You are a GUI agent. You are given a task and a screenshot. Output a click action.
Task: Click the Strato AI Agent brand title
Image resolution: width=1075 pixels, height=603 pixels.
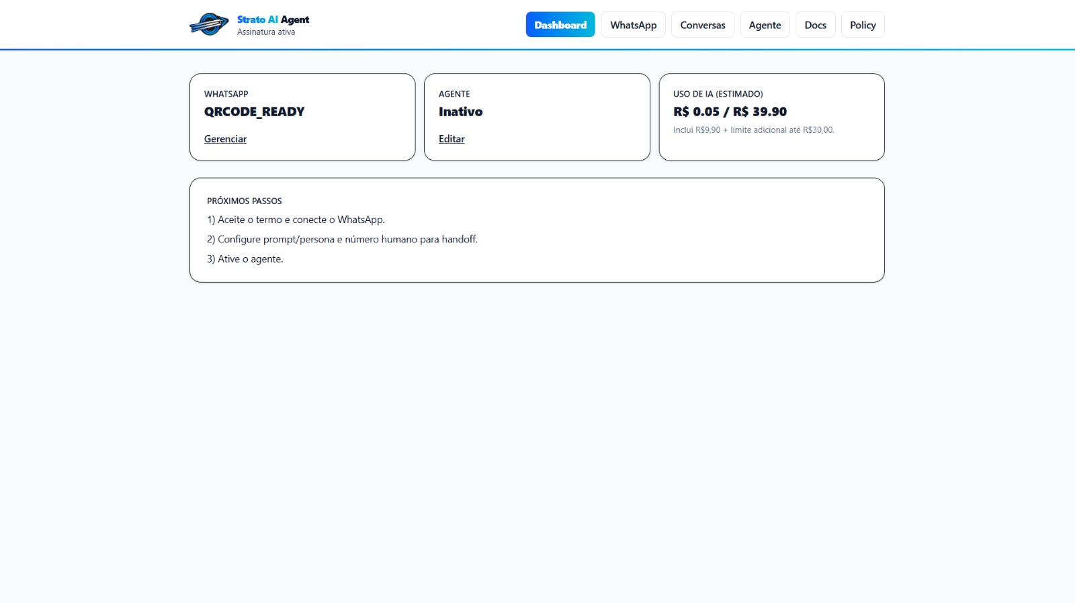click(x=273, y=19)
